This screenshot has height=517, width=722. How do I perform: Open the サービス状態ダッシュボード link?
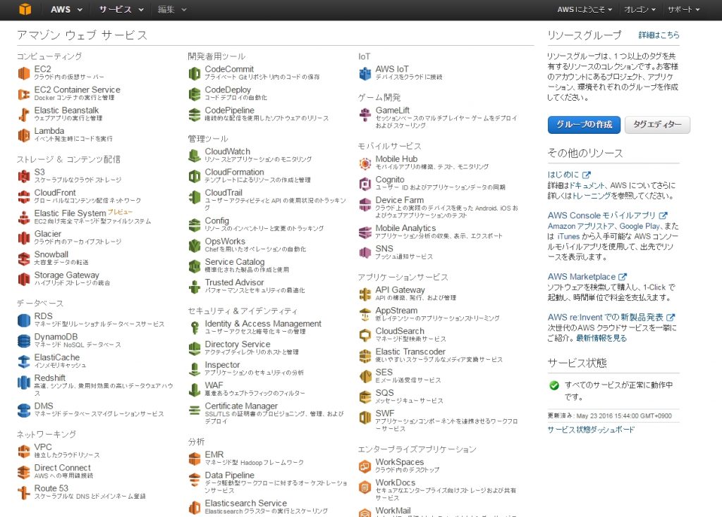[589, 430]
